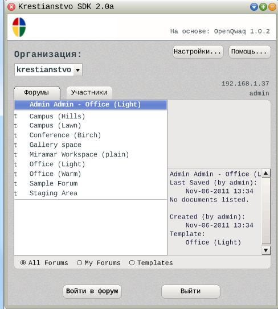Click the details panel scrollbar track
278x309 pixels.
pyautogui.click(x=266, y=211)
